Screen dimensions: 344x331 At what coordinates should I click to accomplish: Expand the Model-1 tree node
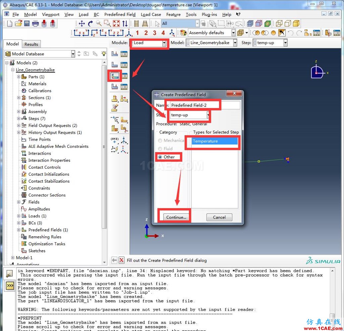coord(13,258)
